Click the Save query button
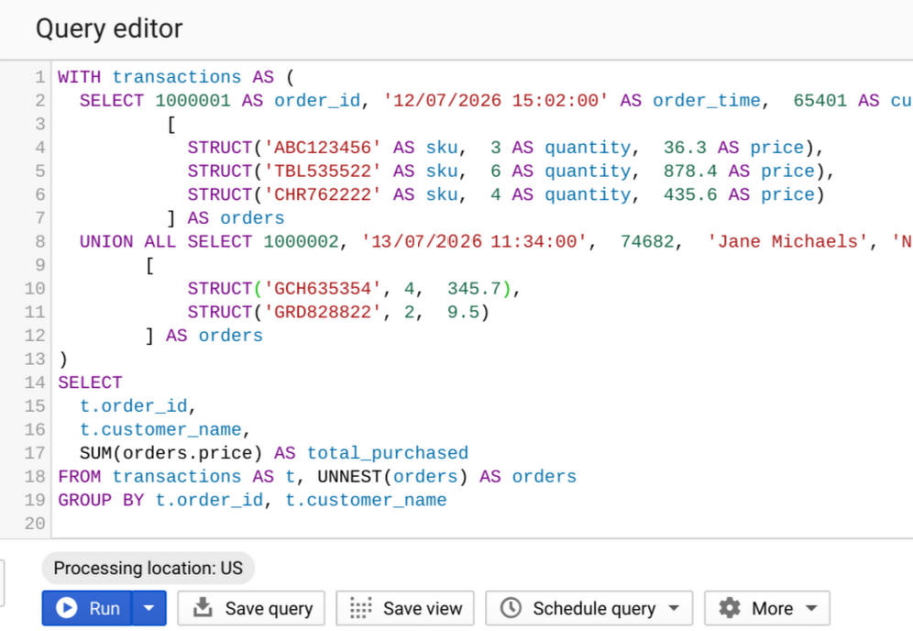This screenshot has height=631, width=913. 251,608
